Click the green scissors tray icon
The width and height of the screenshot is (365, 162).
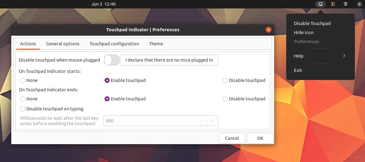click(345, 4)
